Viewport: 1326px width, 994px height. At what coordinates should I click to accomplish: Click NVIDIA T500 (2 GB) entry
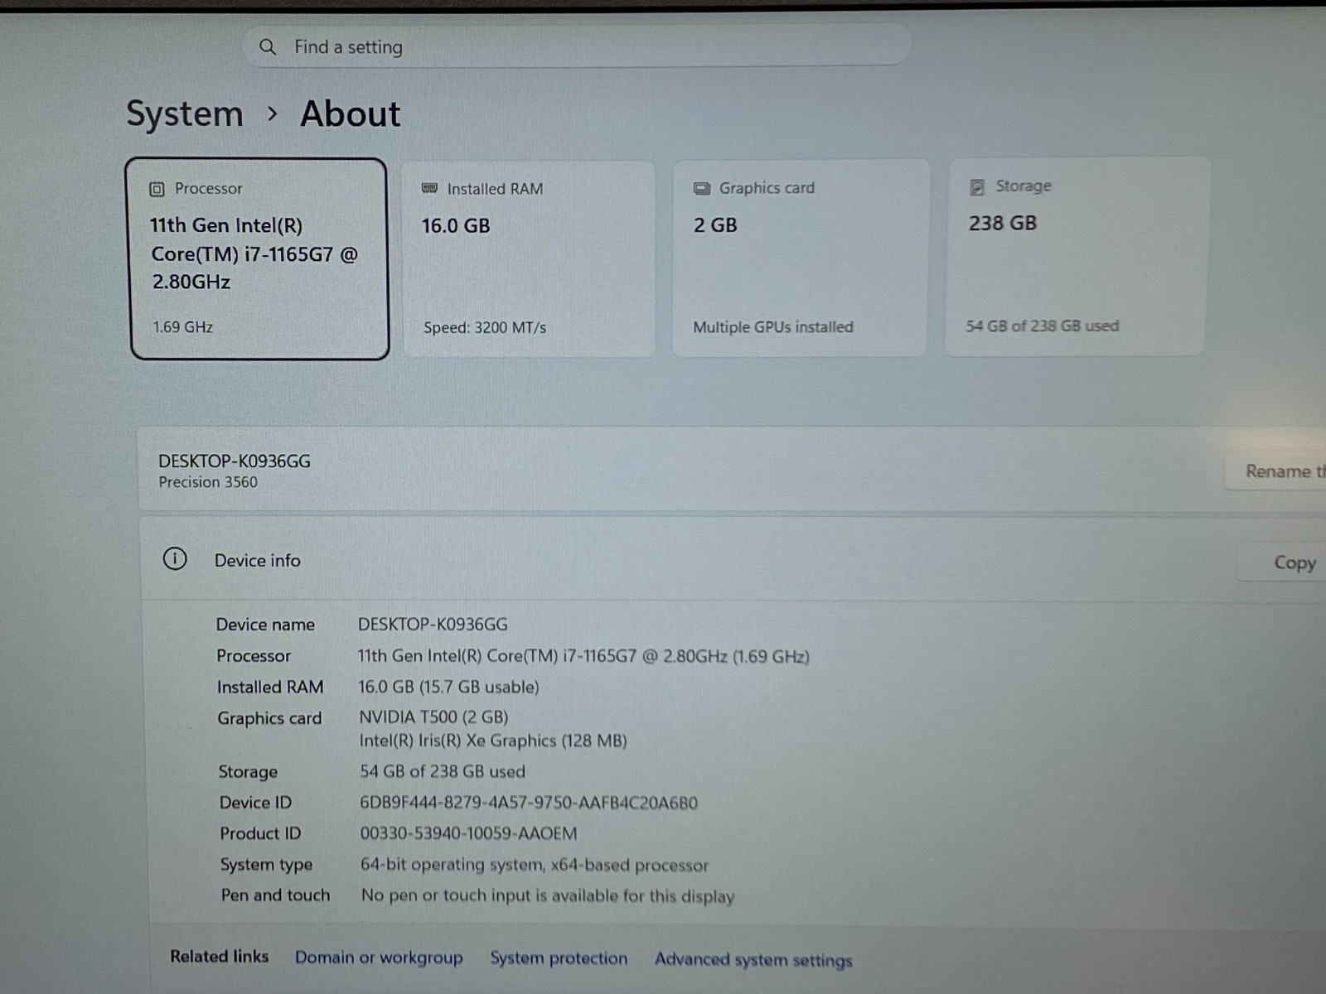433,717
